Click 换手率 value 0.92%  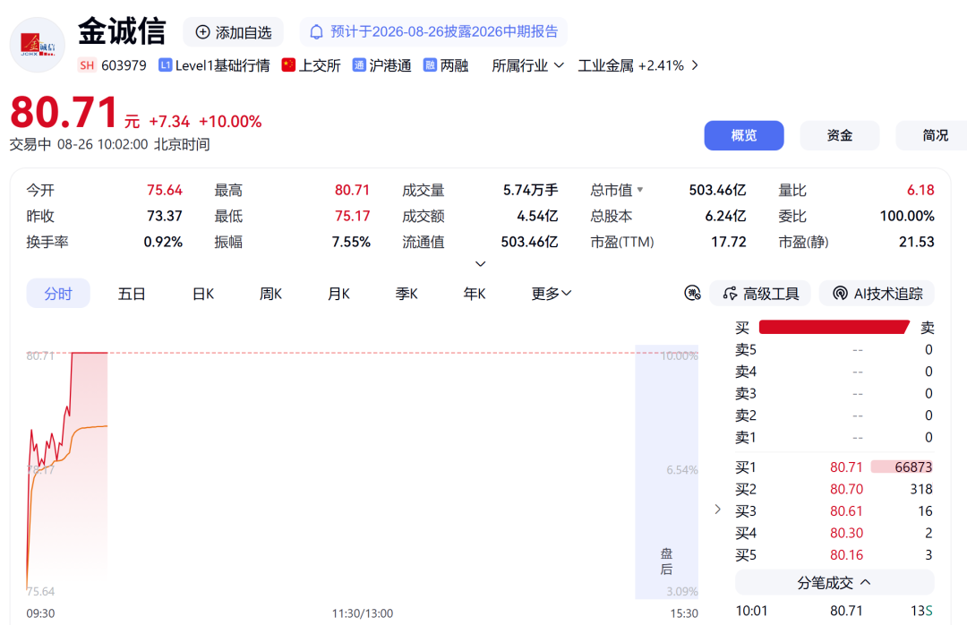coord(163,242)
